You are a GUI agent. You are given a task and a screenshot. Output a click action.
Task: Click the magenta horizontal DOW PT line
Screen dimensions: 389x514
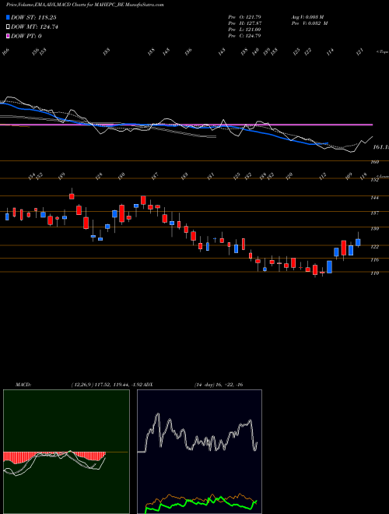point(186,125)
